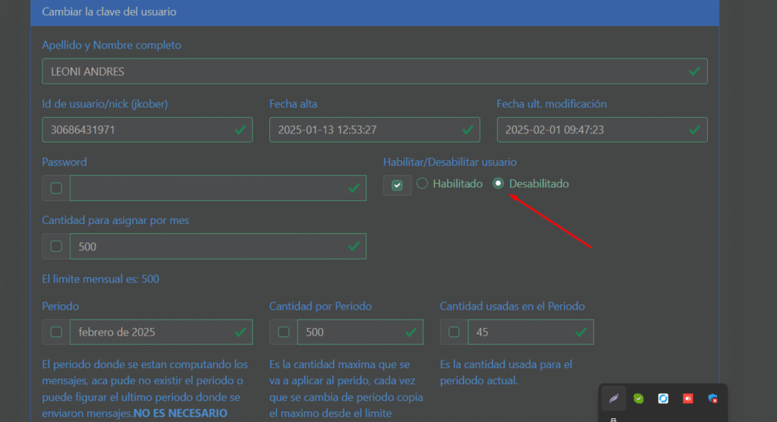
Task: Click the checkmark in Fecha ult. modificación field
Action: tap(694, 130)
